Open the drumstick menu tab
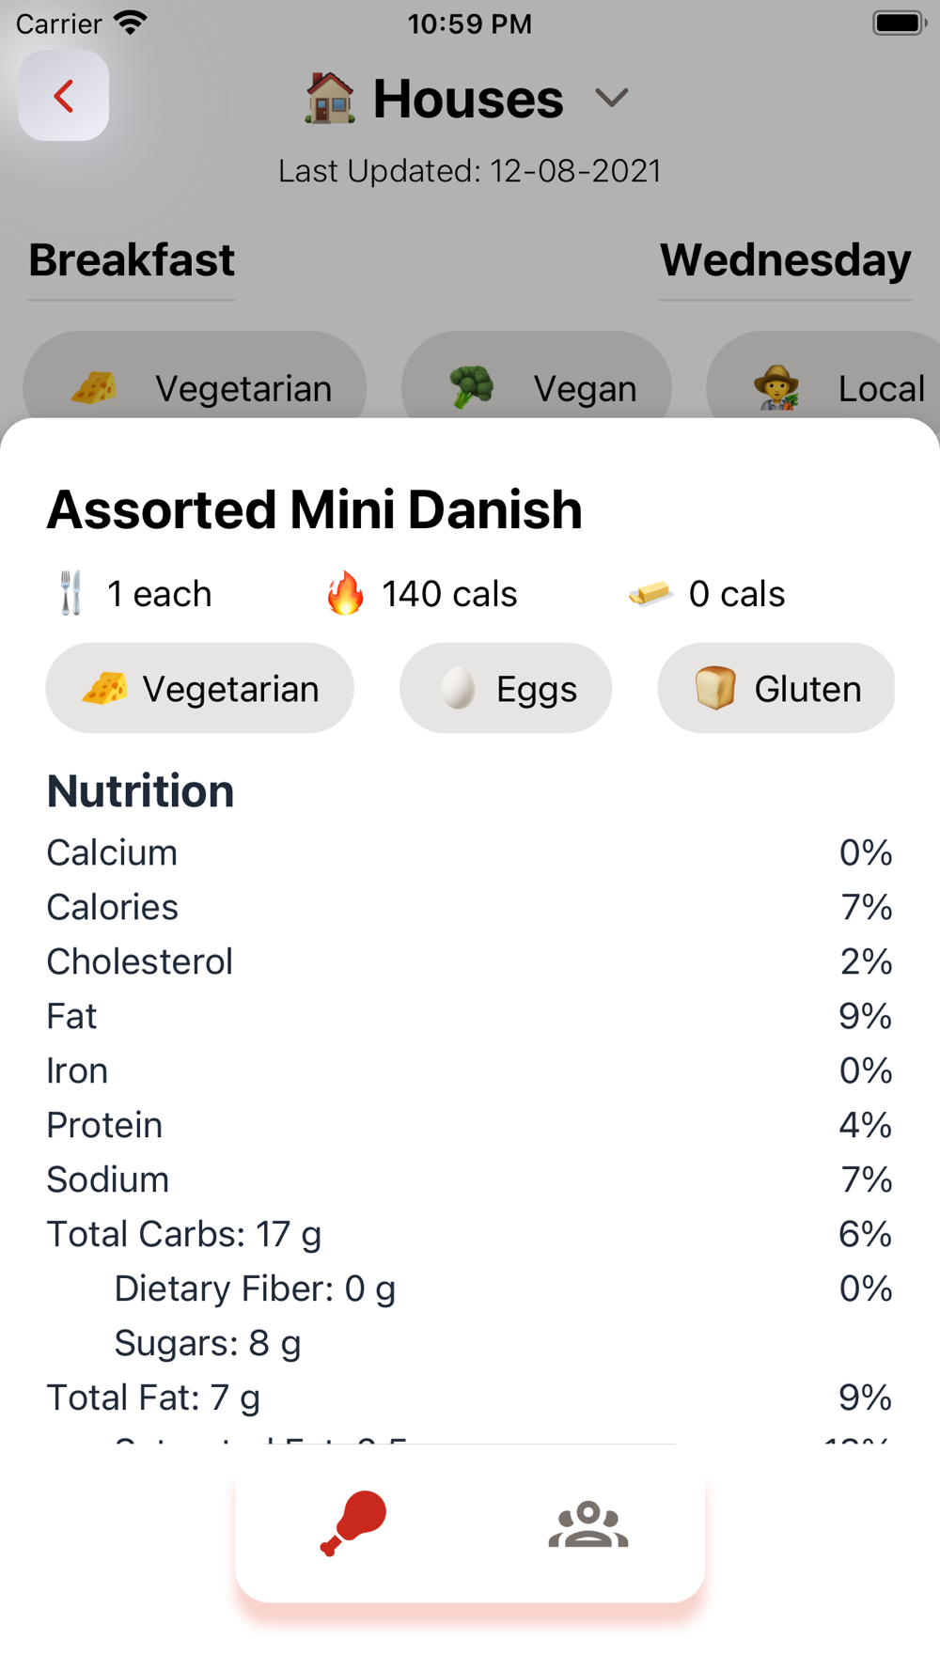Screen dimensions: 940x1671 353,1523
